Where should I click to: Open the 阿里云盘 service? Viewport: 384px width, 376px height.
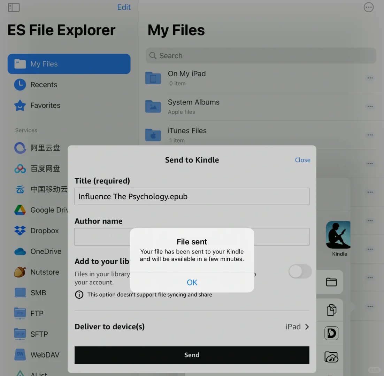37,148
